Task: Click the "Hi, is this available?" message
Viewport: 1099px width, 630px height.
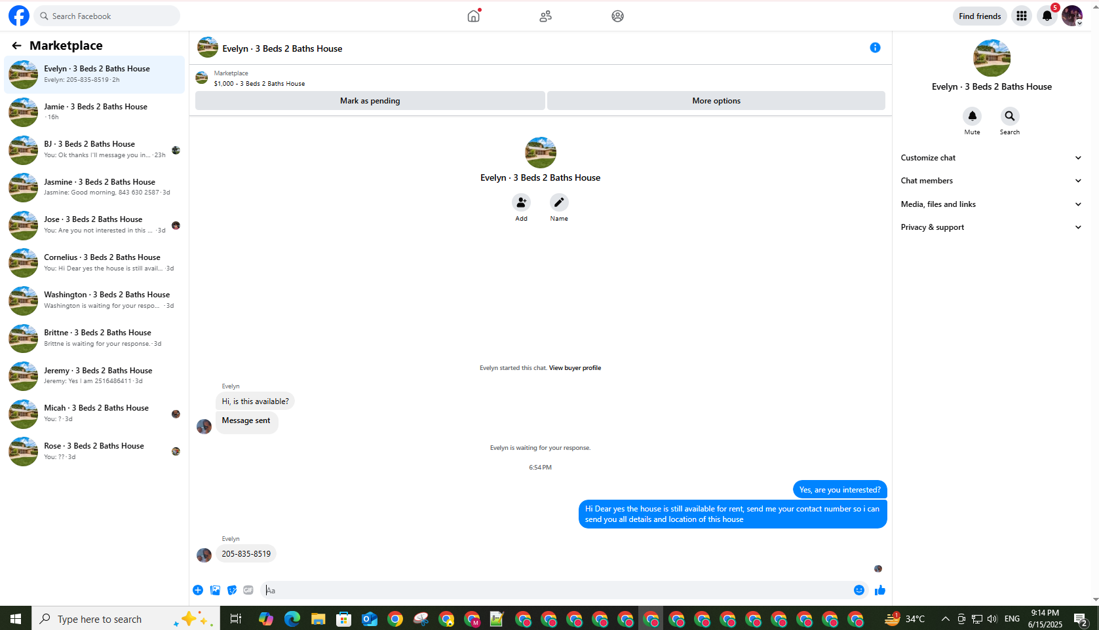Action: point(255,401)
